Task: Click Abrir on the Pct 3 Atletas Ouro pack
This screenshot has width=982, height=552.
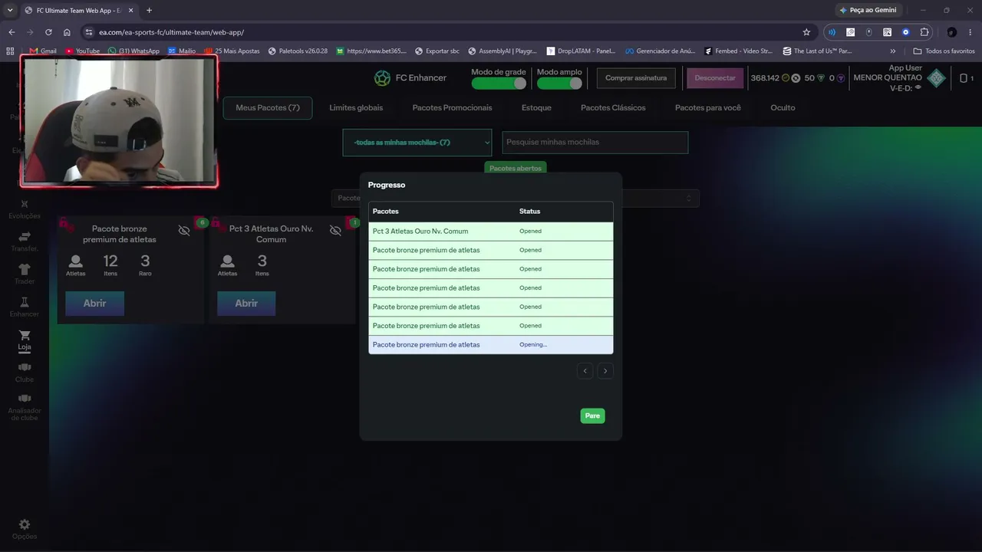Action: pos(246,304)
